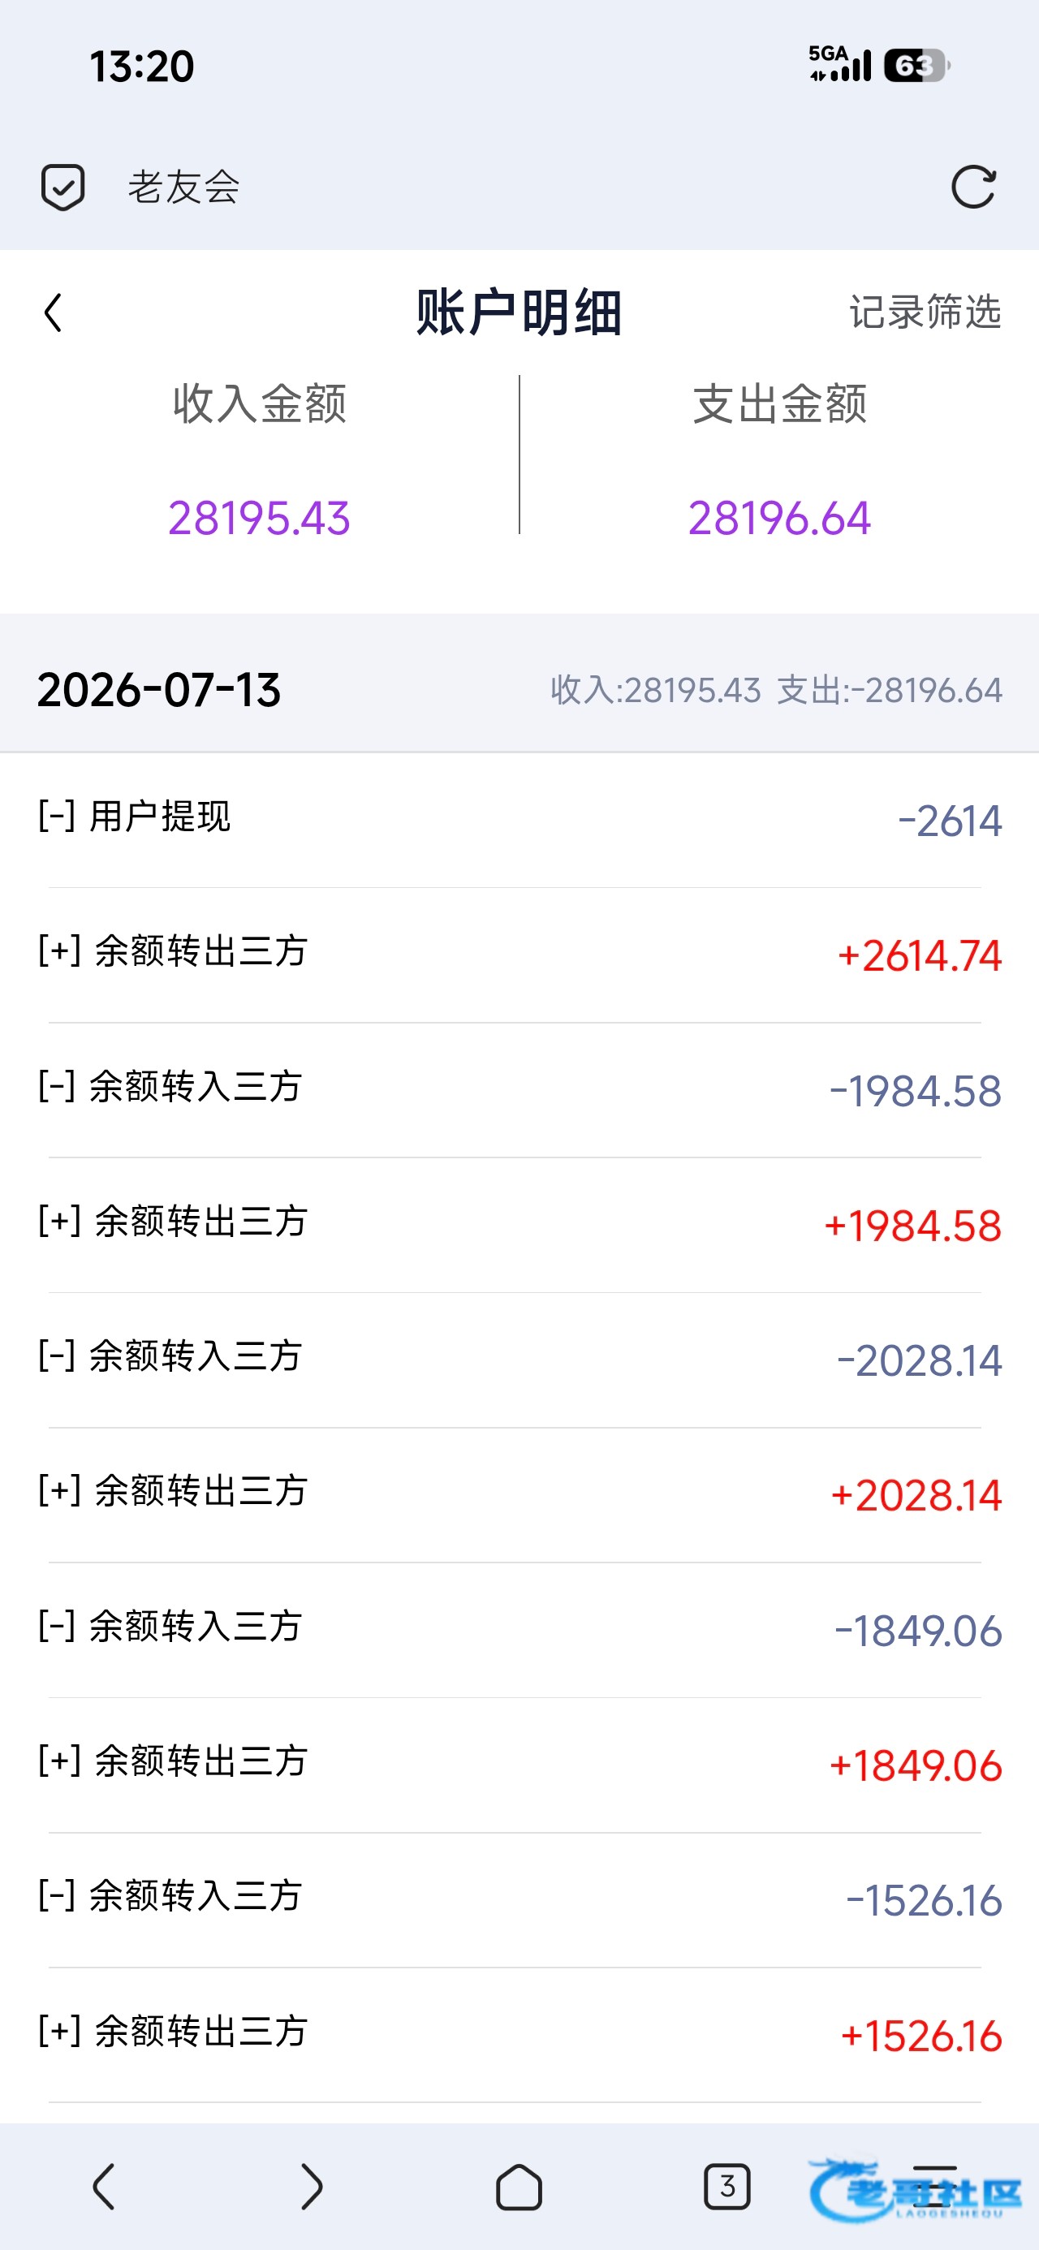Viewport: 1039px width, 2250px height.
Task: Open the browser hamburger menu
Action: coord(934,2187)
